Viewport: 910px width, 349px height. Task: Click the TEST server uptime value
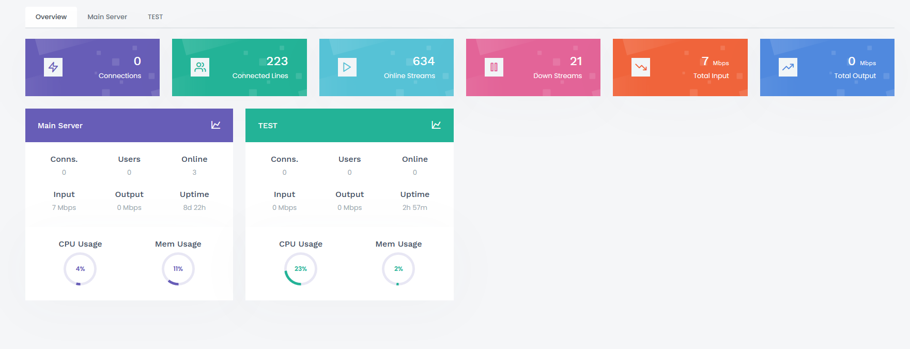click(414, 208)
